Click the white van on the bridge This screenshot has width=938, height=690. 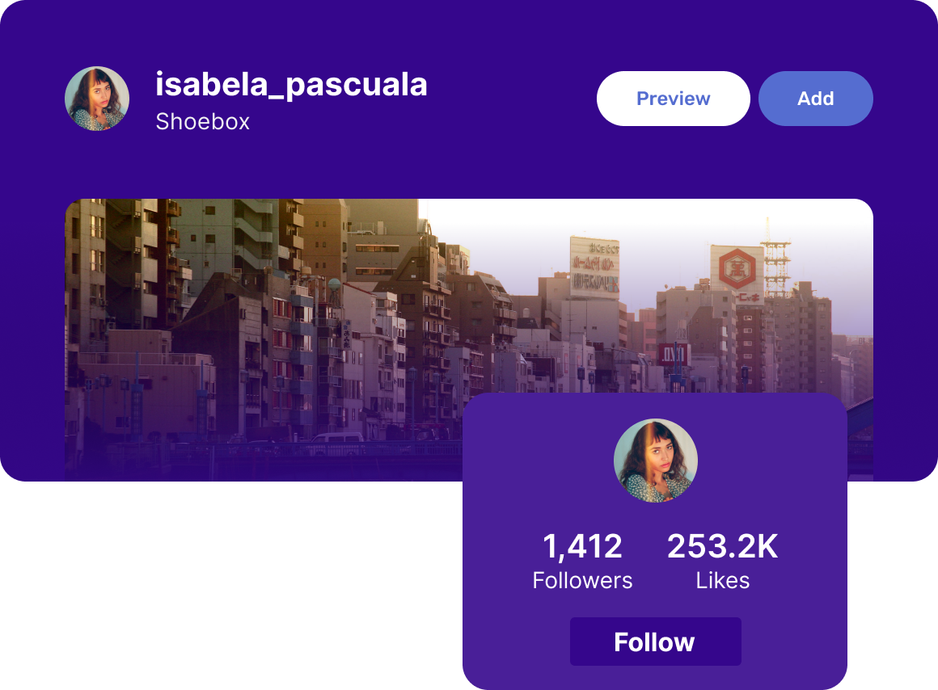[x=337, y=440]
